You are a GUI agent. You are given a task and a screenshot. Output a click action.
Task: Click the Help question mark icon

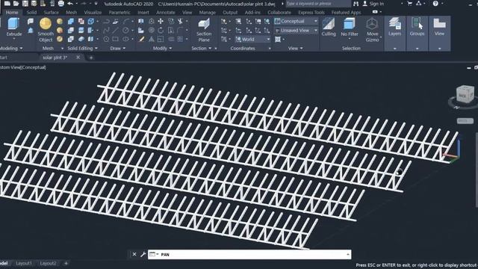(x=435, y=4)
